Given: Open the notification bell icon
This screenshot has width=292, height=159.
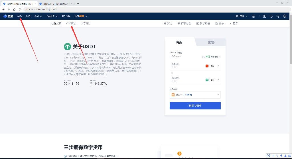Looking at the screenshot, I should [x=271, y=16].
